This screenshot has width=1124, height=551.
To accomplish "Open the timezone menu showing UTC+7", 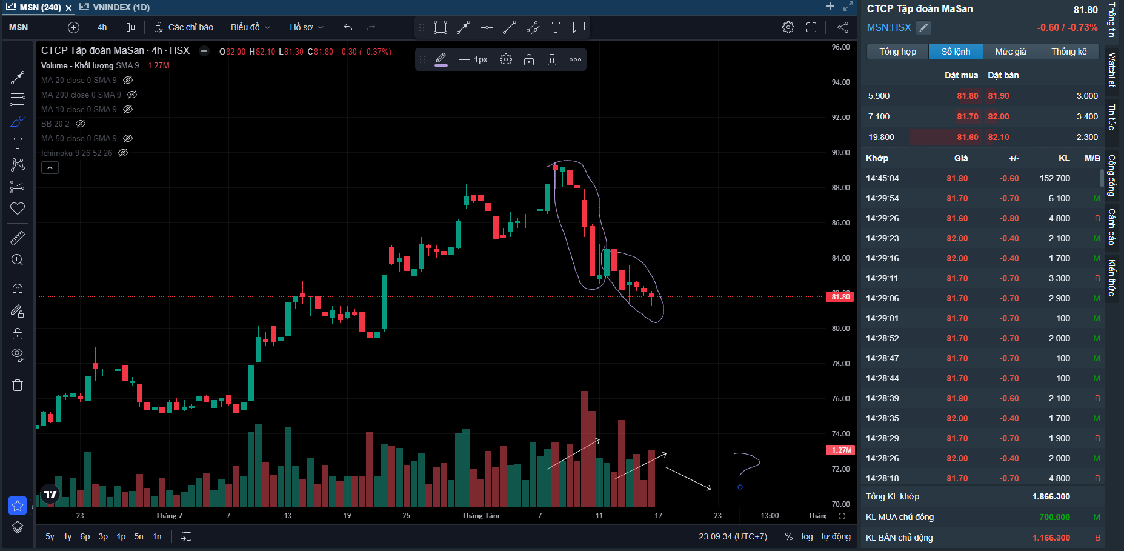I will click(733, 536).
